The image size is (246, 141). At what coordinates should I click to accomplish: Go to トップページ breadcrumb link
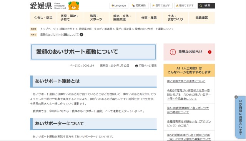pyautogui.click(x=48, y=29)
